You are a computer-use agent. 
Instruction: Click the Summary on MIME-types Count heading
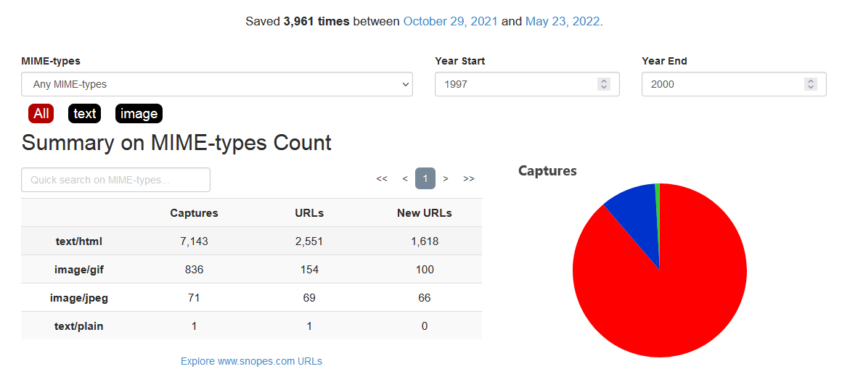[x=176, y=143]
